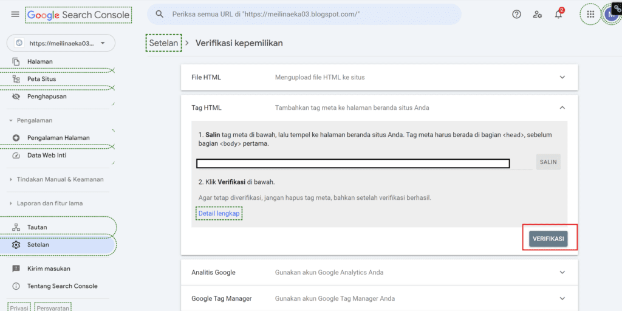
Task: Click the VERIFIKASI button
Action: [x=549, y=239]
